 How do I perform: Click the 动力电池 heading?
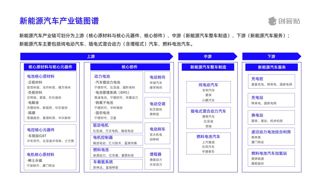(102, 76)
